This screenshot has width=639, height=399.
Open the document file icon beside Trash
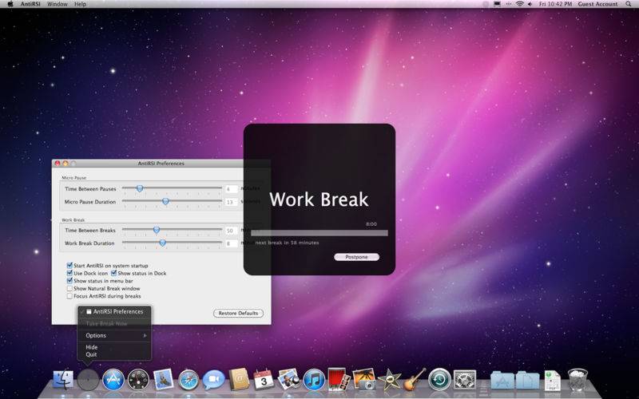pos(553,381)
